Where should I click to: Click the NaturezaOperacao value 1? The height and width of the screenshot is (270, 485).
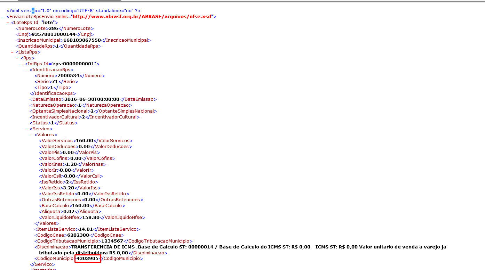[x=79, y=105]
